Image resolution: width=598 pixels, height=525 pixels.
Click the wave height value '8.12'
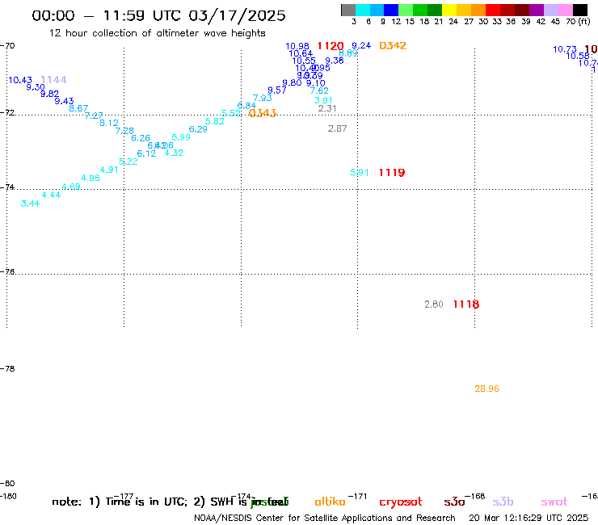pos(109,123)
